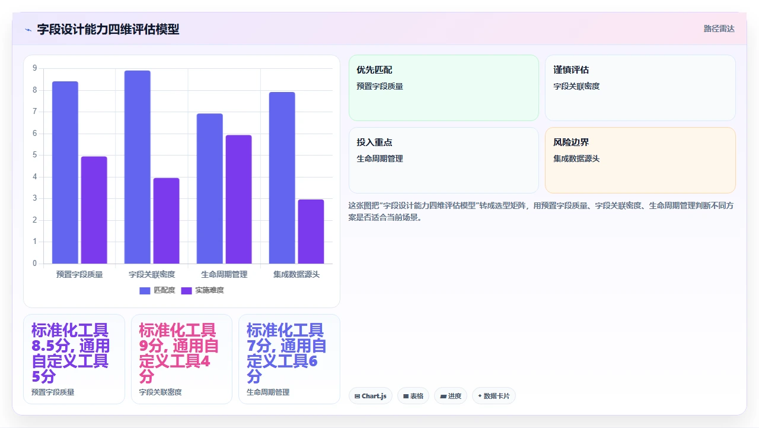The width and height of the screenshot is (759, 428).
Task: Toggle the 匹配度 legend swatch
Action: (145, 290)
